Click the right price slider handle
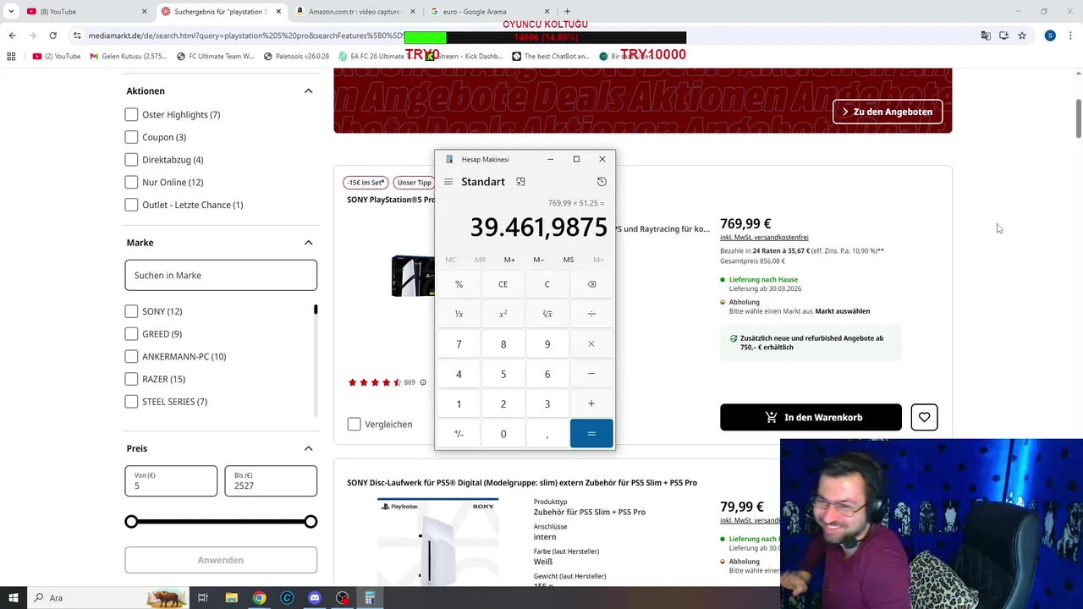The image size is (1083, 609). click(311, 522)
